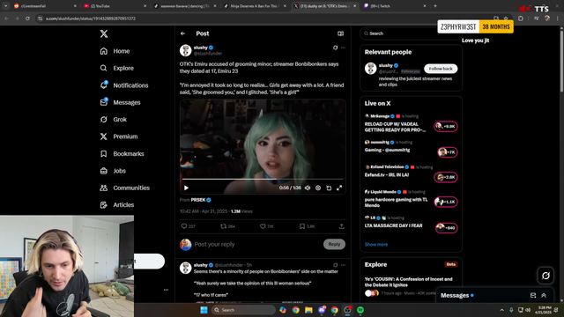Open Esfand.tv IRL IN LA live entry
The image size is (564, 317).
click(x=411, y=173)
